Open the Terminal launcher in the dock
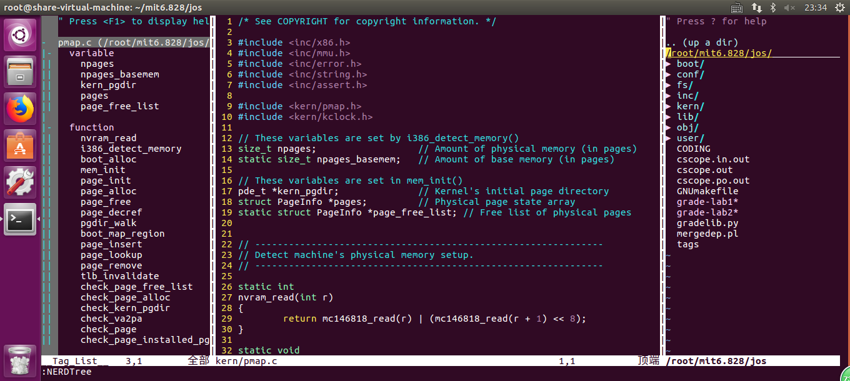Image resolution: width=850 pixels, height=381 pixels. coord(19,220)
